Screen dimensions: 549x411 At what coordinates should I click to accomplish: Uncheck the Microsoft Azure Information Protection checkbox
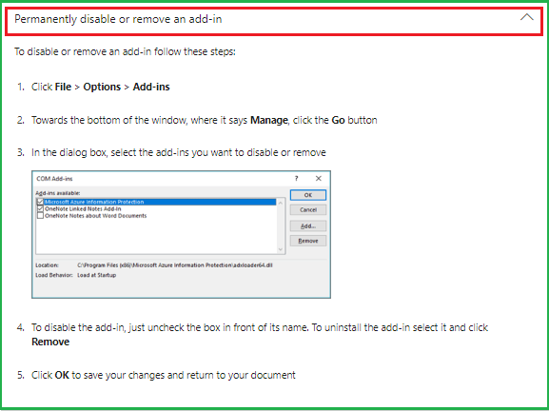tap(40, 202)
